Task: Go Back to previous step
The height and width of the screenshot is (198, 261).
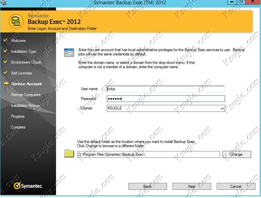Action: 148,186
